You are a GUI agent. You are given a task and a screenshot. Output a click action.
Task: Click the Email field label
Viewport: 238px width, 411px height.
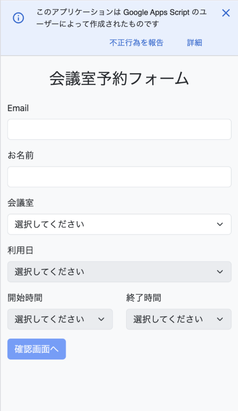coord(18,108)
